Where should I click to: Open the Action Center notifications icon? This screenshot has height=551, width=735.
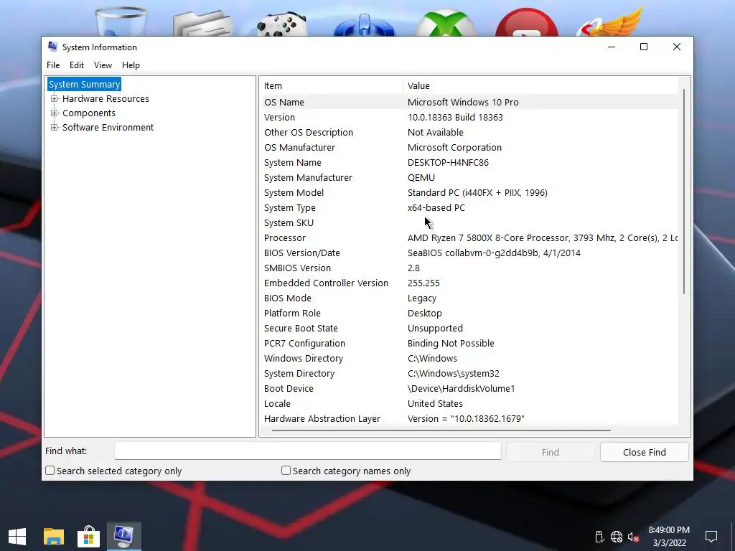[711, 537]
